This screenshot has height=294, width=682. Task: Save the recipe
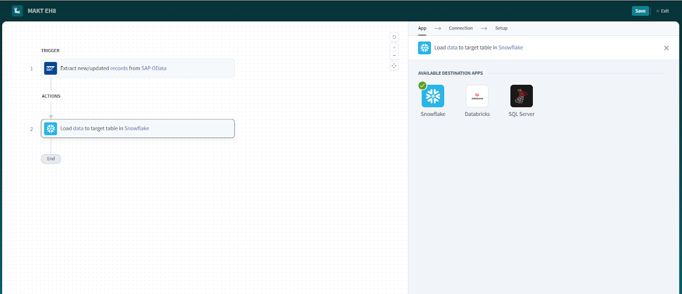pos(640,11)
